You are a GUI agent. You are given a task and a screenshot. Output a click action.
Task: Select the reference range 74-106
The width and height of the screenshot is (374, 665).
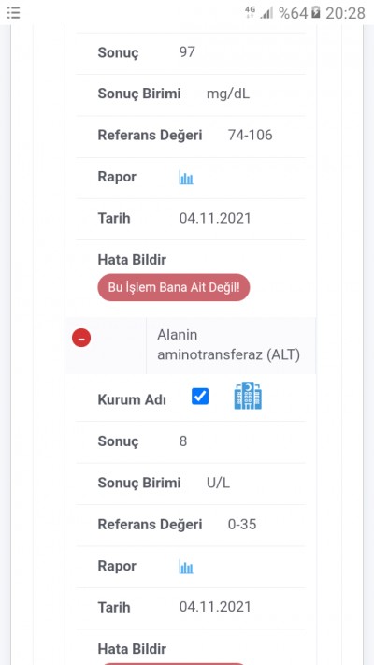pyautogui.click(x=251, y=136)
